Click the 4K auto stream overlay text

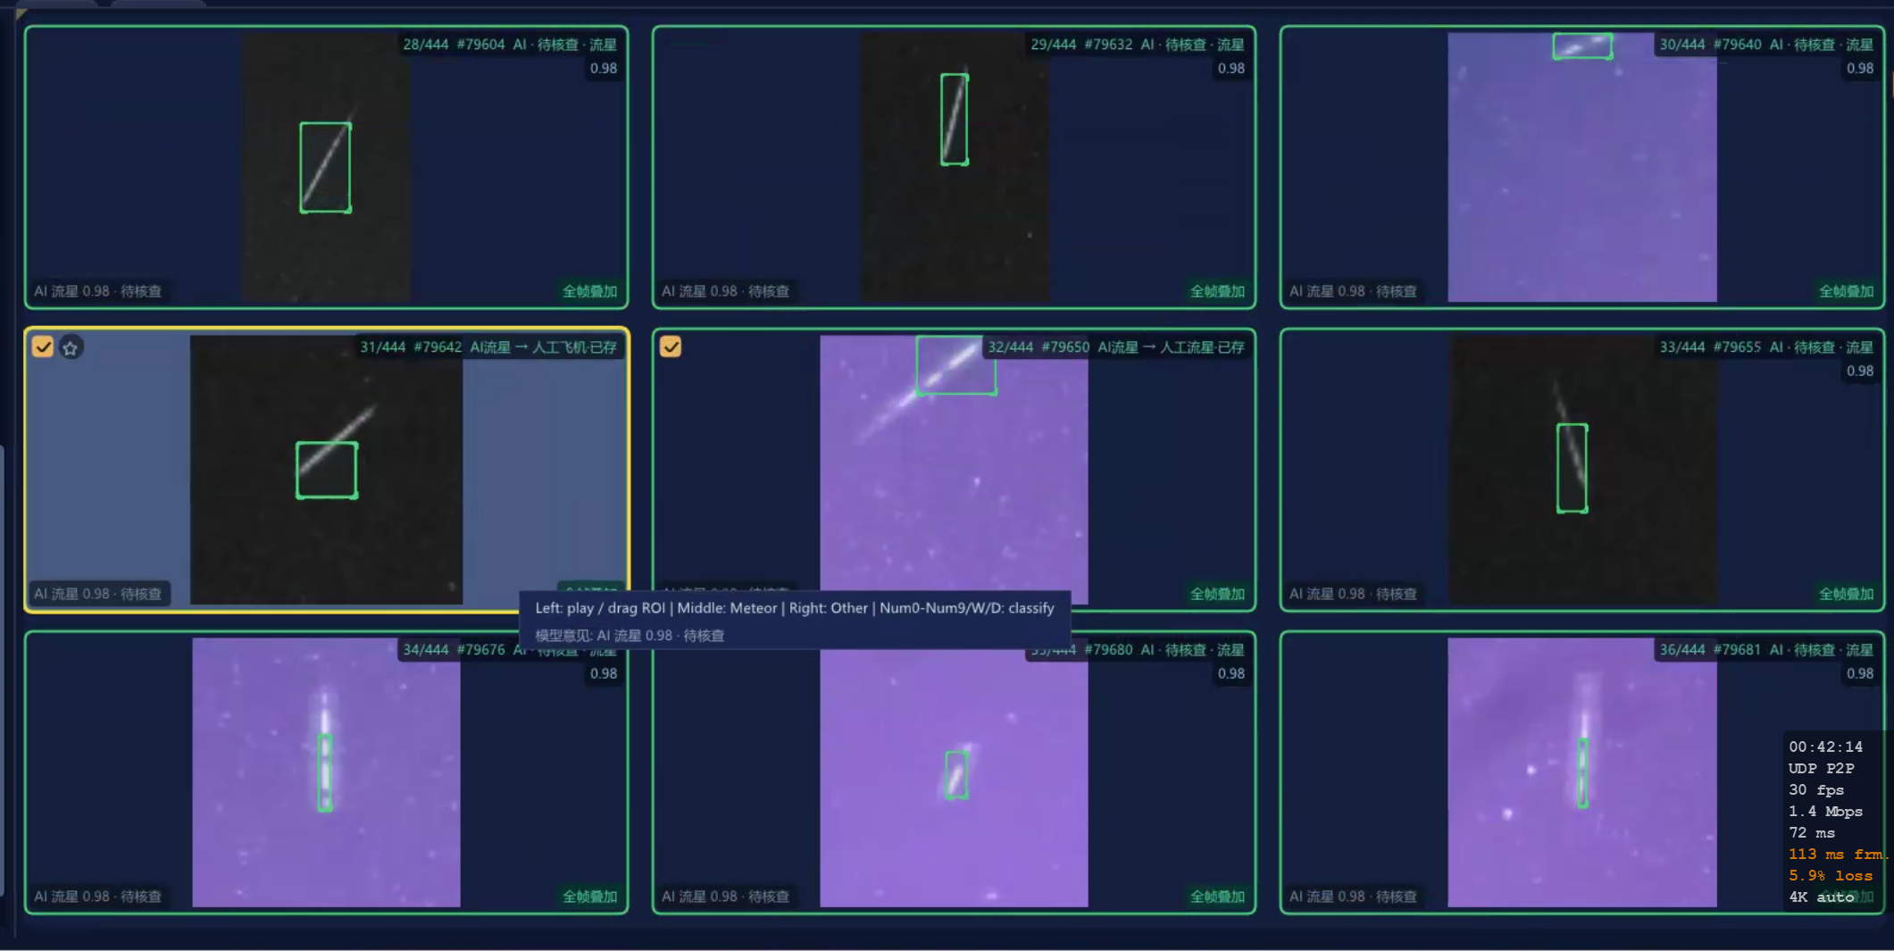click(x=1822, y=897)
